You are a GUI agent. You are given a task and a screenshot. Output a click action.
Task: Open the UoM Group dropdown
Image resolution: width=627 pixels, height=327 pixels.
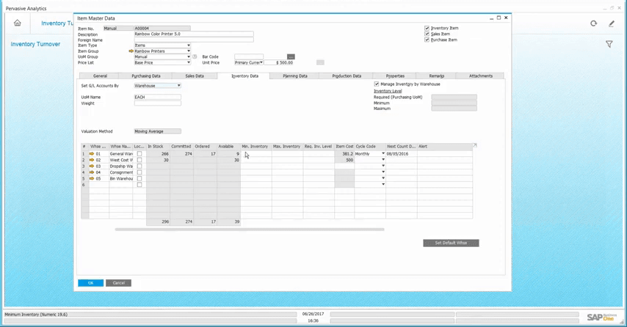(x=189, y=56)
